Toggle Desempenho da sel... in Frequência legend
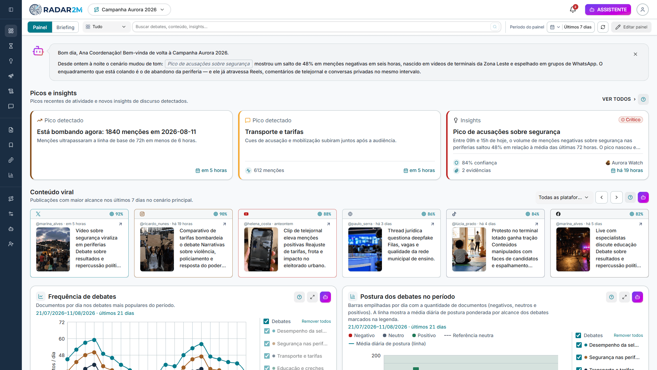This screenshot has width=657, height=370. [x=267, y=331]
